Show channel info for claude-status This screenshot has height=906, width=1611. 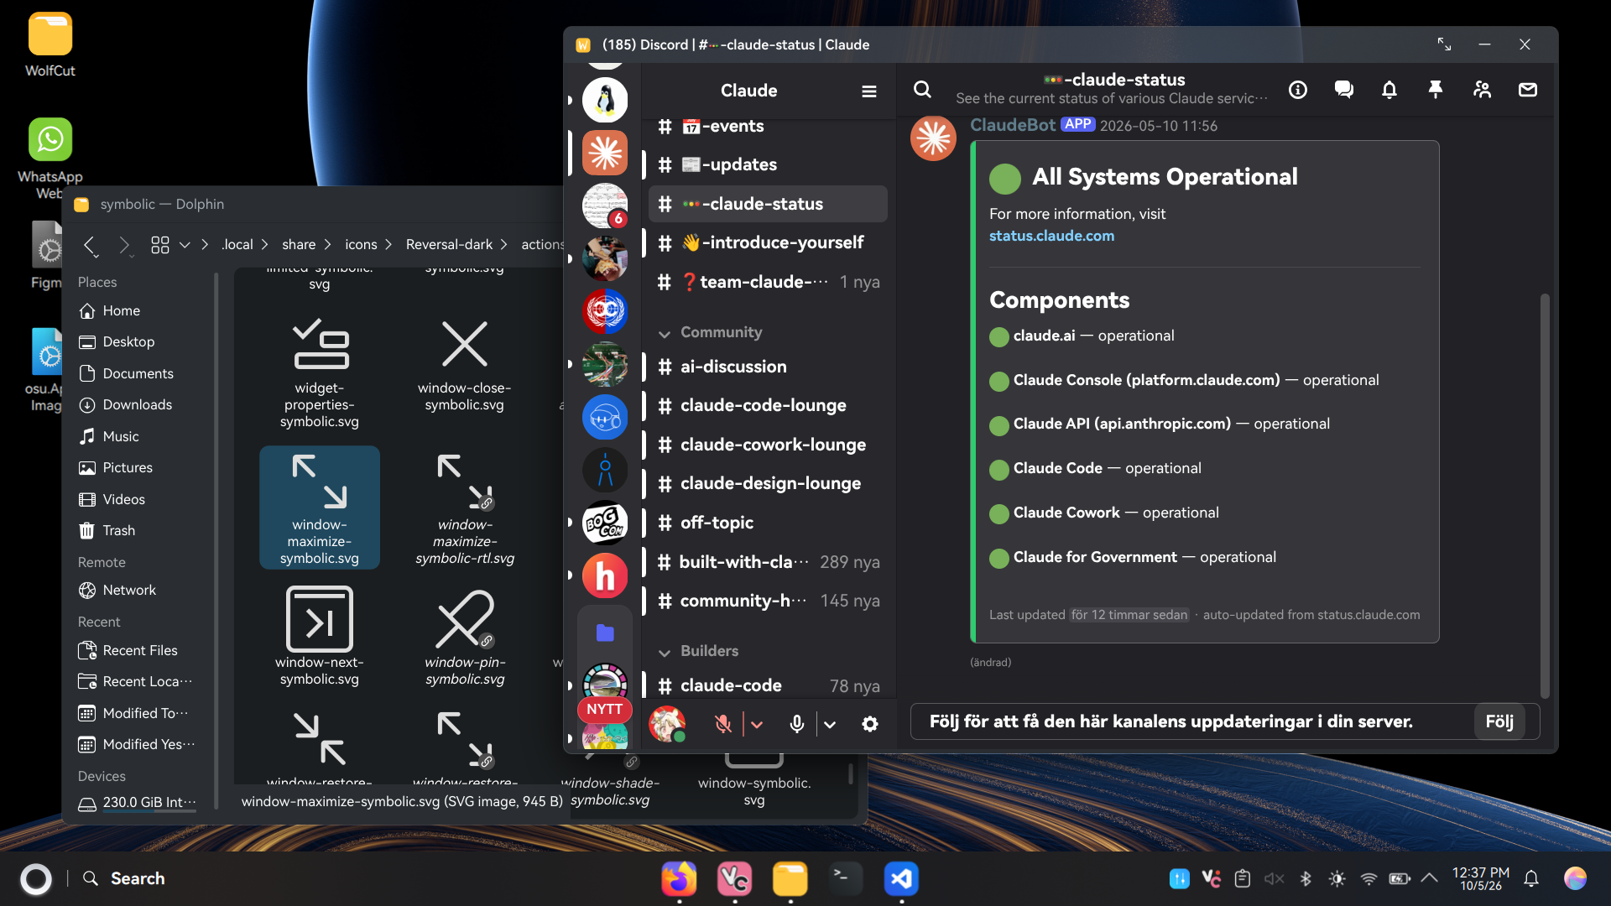(1298, 90)
